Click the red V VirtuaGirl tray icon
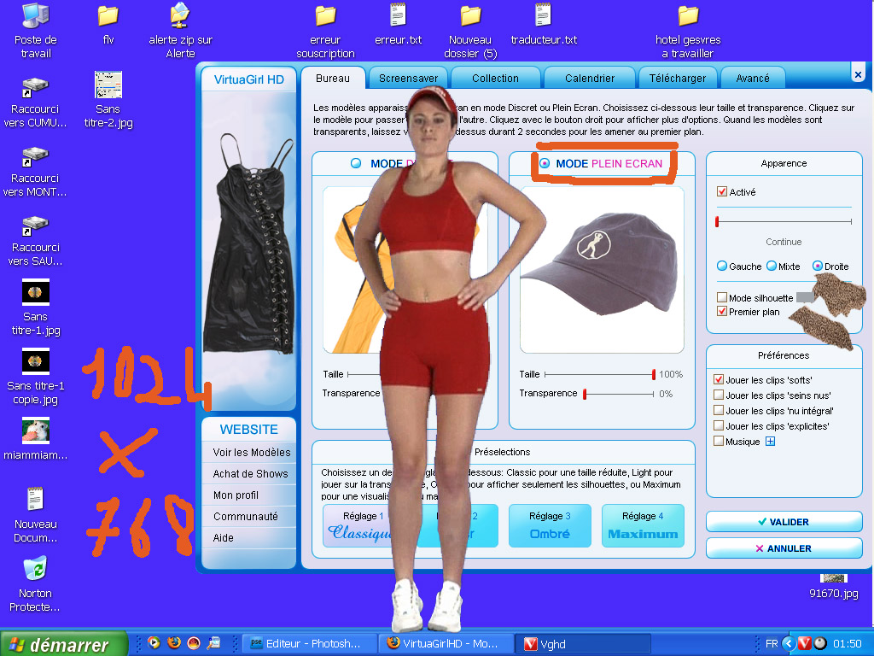 point(804,643)
